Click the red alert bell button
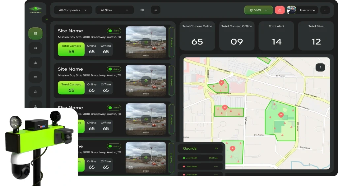The image size is (338, 186). coord(280,10)
